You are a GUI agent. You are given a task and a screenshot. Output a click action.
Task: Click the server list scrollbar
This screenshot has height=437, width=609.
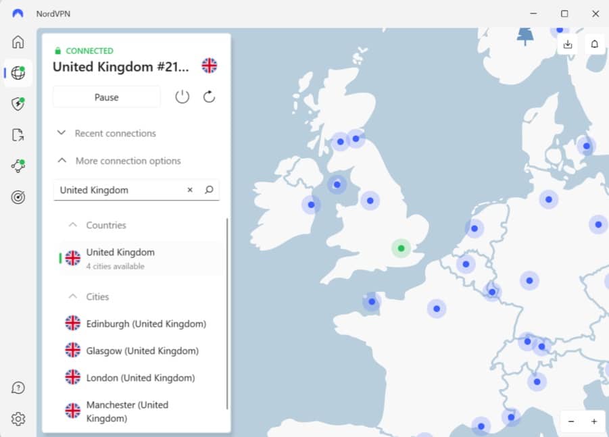point(227,313)
